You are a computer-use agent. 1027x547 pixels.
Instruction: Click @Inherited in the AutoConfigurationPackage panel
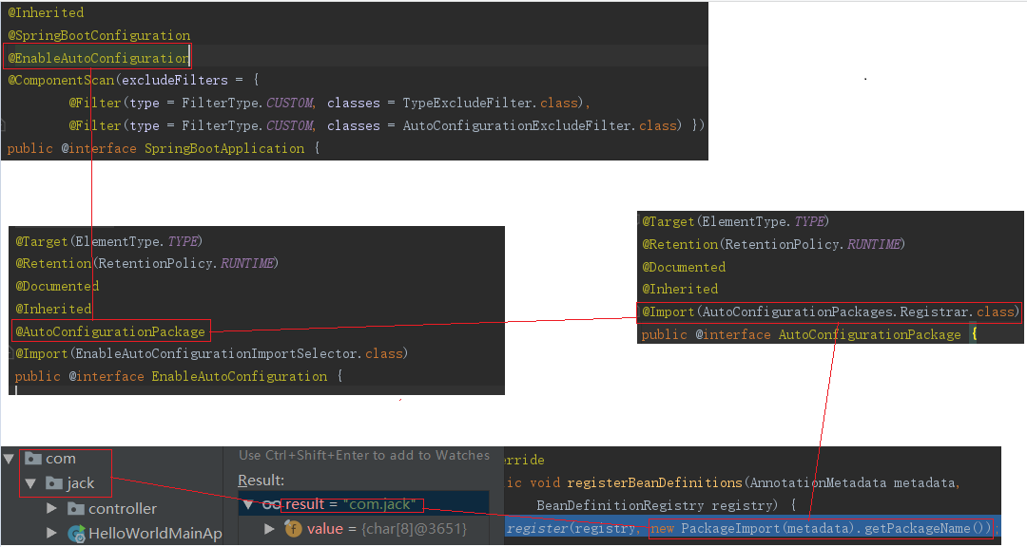coord(680,290)
